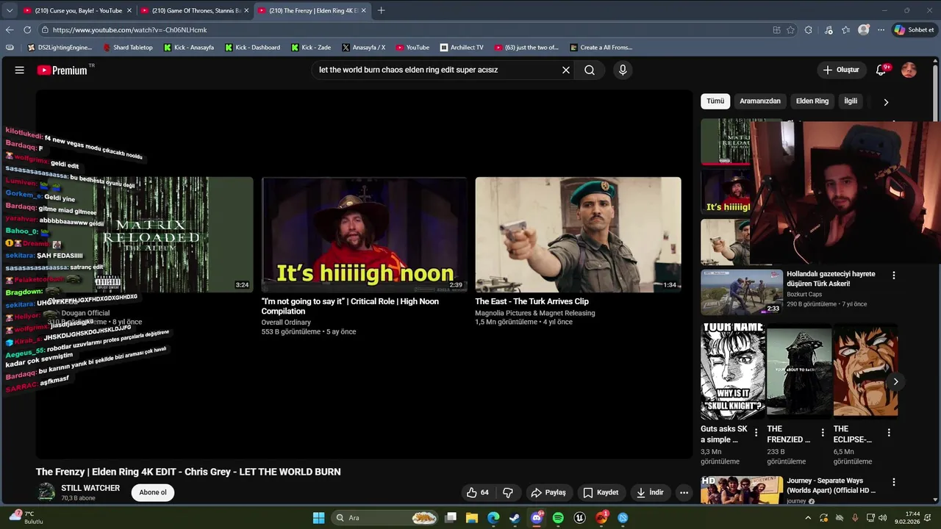Open Copilot Sohbet et button

pyautogui.click(x=915, y=30)
